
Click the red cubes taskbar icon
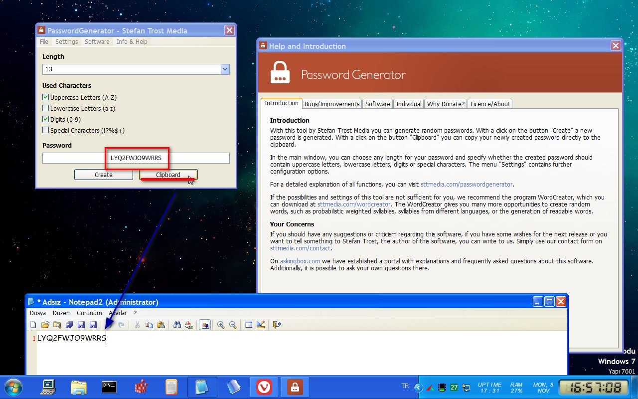tap(141, 387)
